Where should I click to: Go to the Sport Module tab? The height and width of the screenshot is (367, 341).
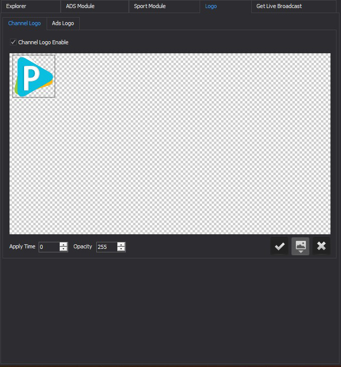tap(149, 7)
